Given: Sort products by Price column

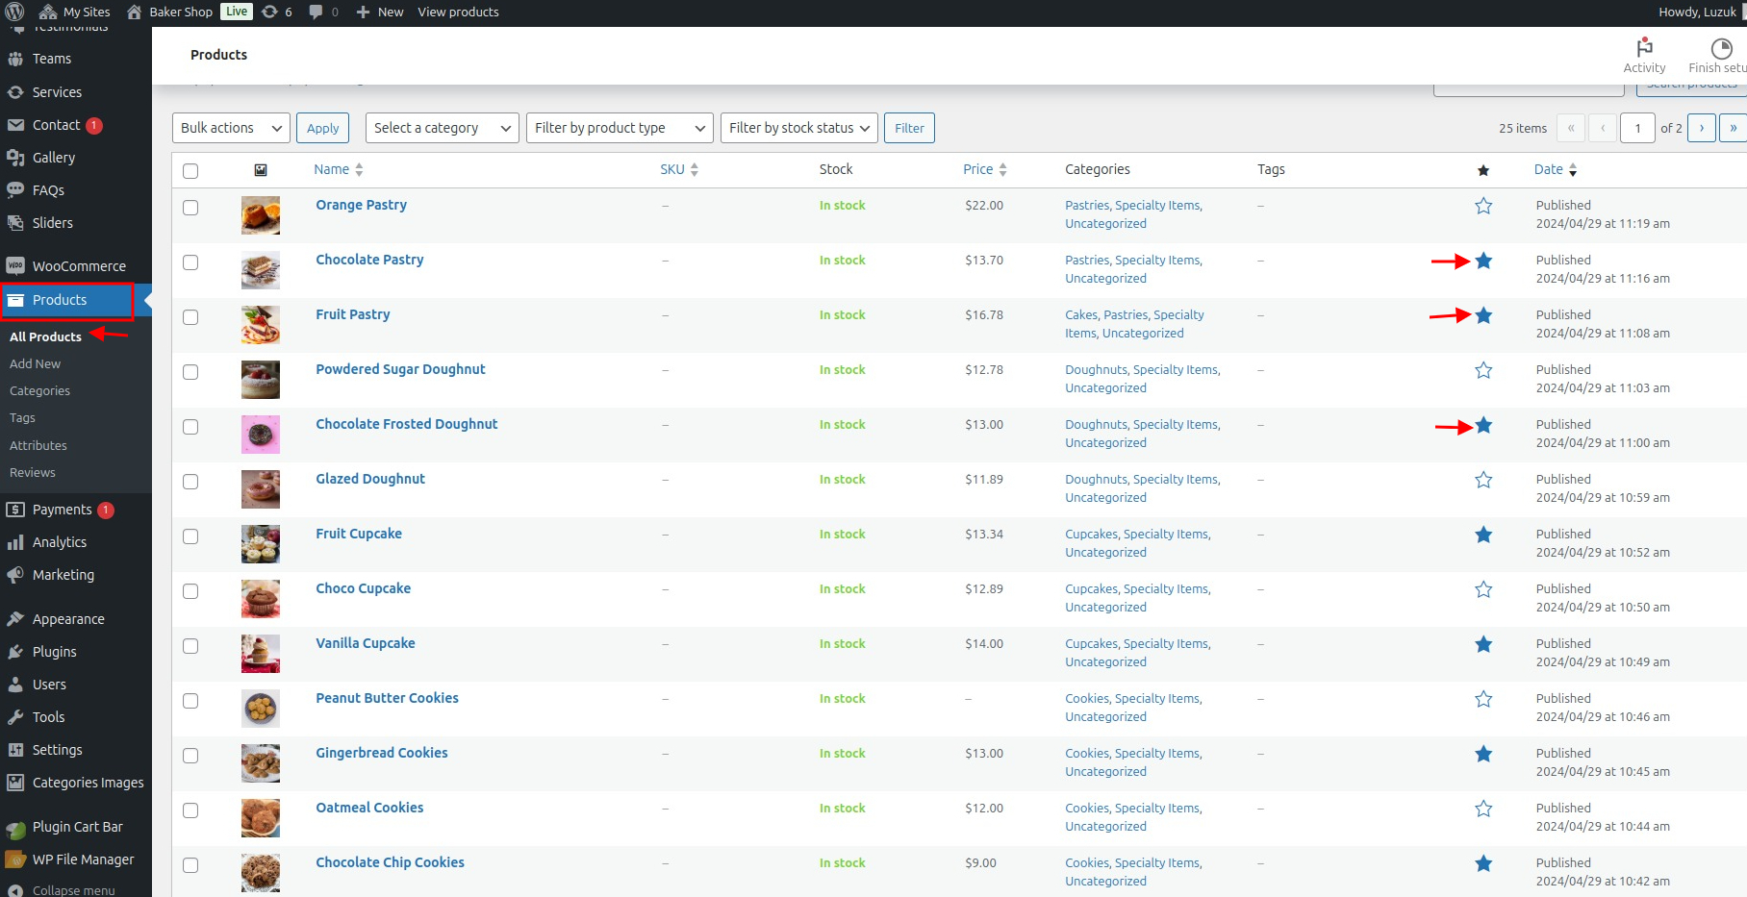Looking at the screenshot, I should tap(985, 169).
